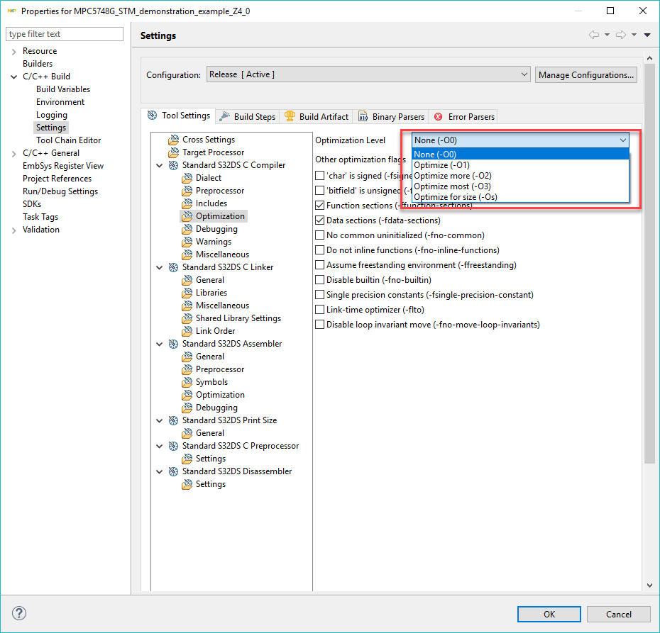Open Tool Chain Editor page
The height and width of the screenshot is (633, 660).
tap(68, 140)
